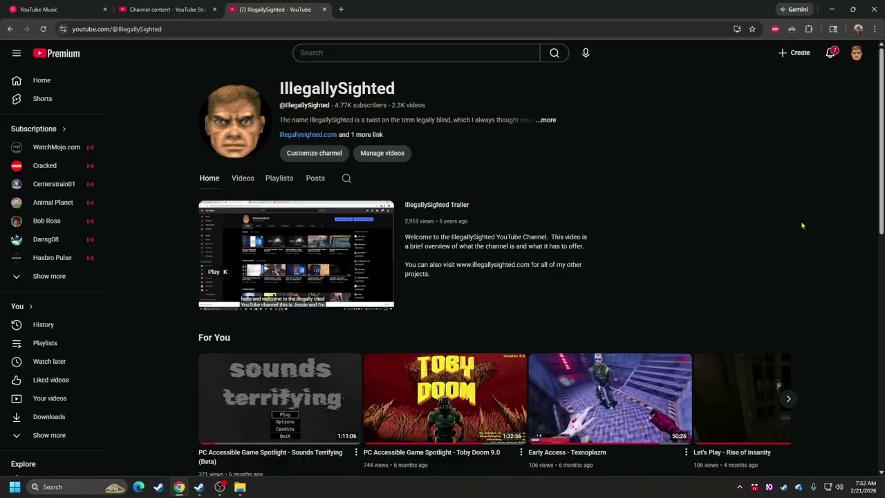Open the notifications bell

click(831, 53)
